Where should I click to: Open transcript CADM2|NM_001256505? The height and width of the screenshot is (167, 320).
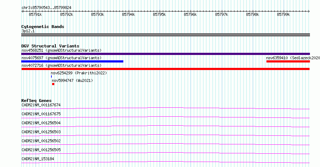click(x=41, y=150)
